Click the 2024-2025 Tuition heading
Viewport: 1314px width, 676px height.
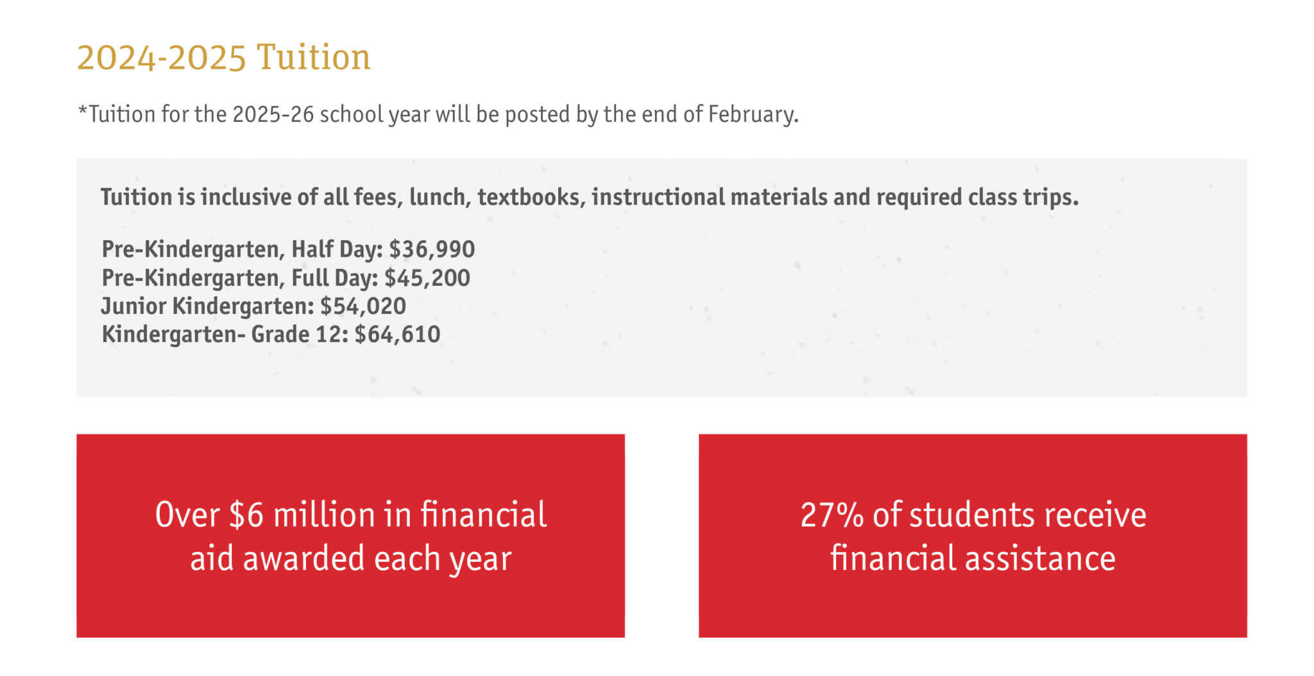[x=223, y=58]
